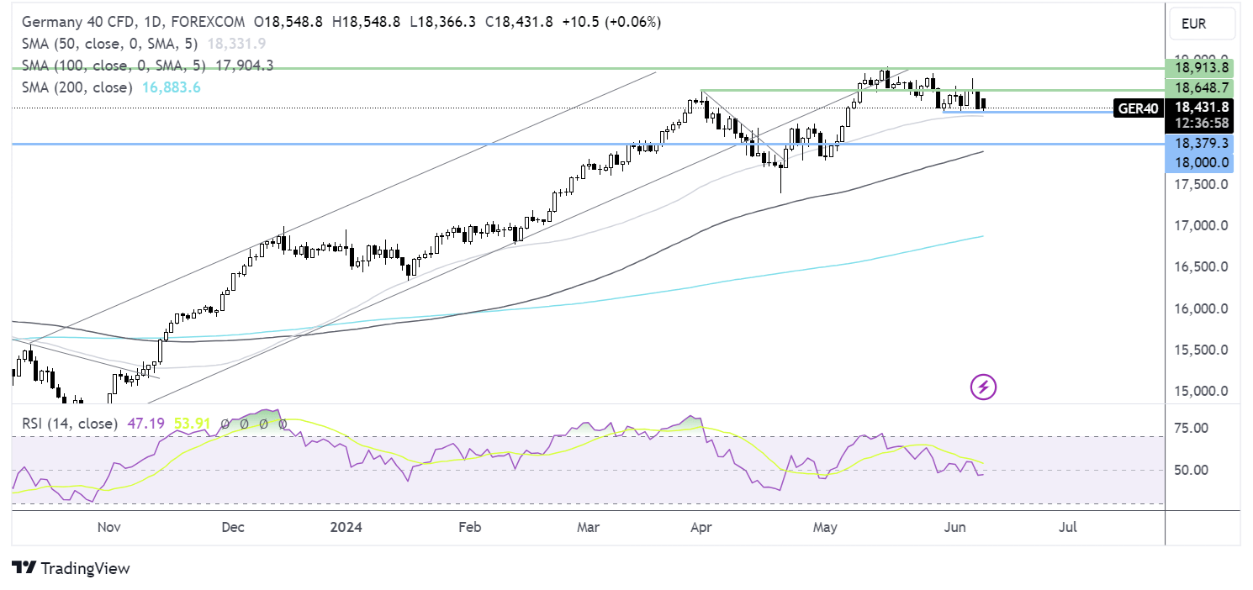Click the Mar label on time axis
This screenshot has height=590, width=1253.
pyautogui.click(x=589, y=527)
